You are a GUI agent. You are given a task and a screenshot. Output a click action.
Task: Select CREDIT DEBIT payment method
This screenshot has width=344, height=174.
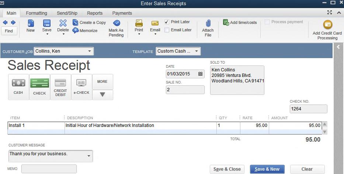(60, 87)
